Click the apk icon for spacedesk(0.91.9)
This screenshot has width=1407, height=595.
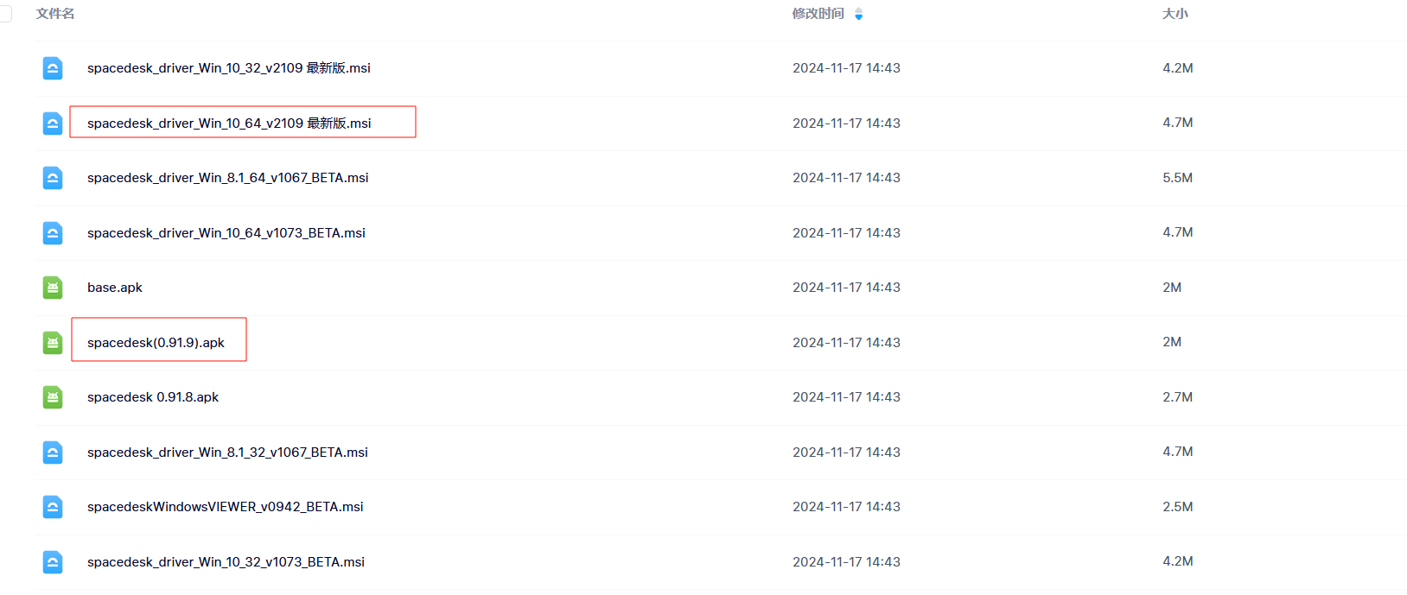point(53,343)
